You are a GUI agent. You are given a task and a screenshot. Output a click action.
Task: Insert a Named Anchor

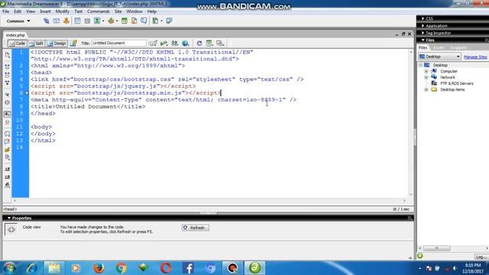click(x=66, y=21)
